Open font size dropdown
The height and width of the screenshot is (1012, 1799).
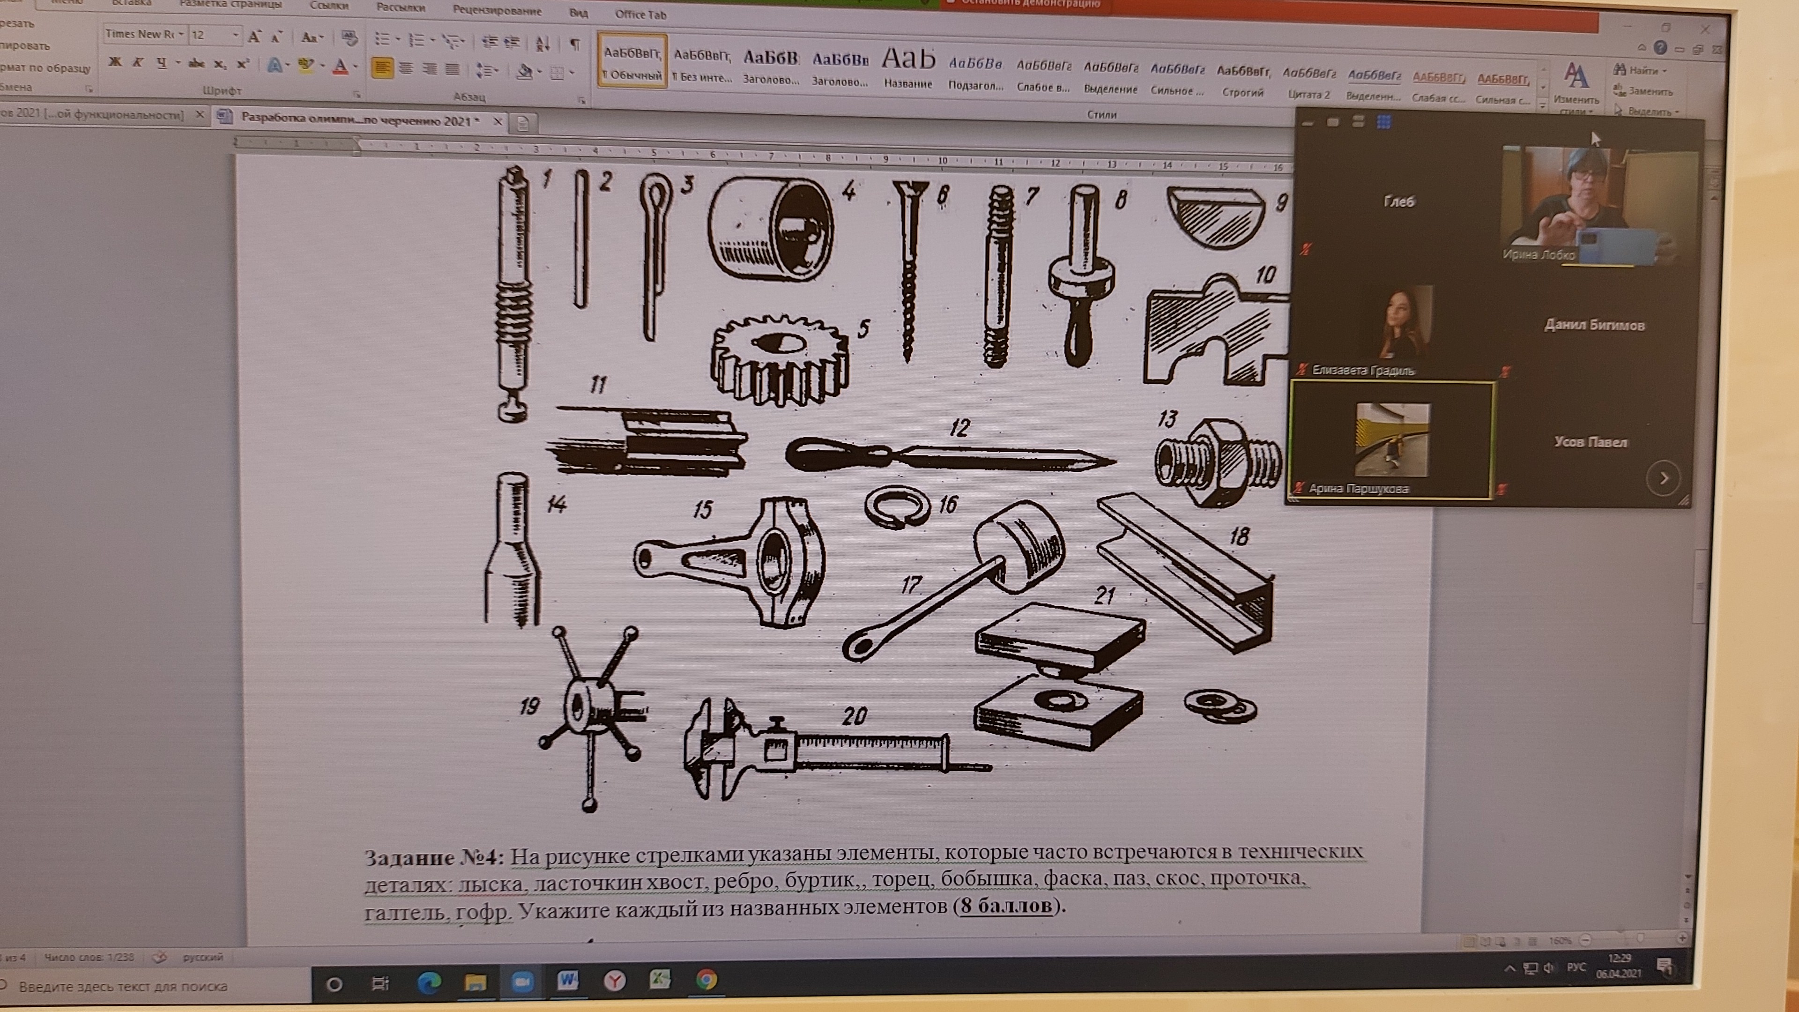click(235, 35)
